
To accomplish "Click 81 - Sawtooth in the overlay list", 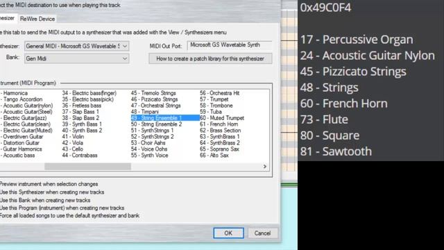I will pyautogui.click(x=336, y=151).
